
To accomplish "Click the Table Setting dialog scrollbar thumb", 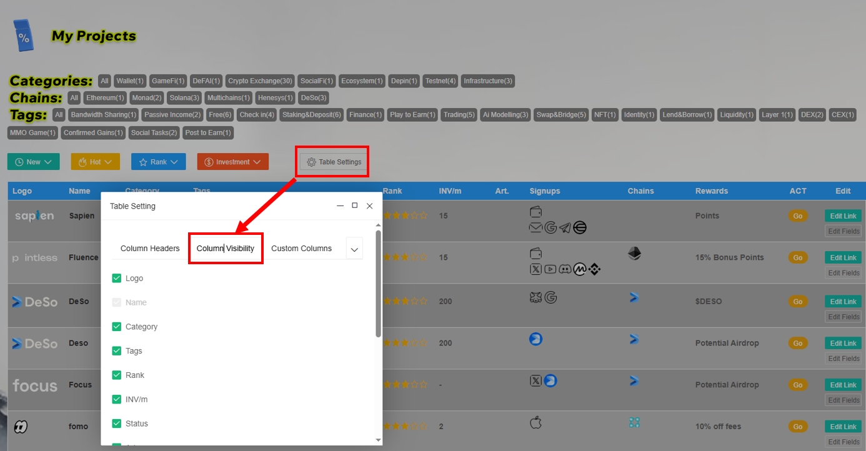I will pyautogui.click(x=378, y=284).
